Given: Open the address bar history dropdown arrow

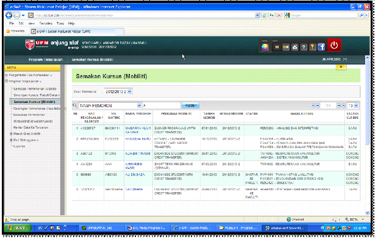Looking at the screenshot, I should [257, 15].
